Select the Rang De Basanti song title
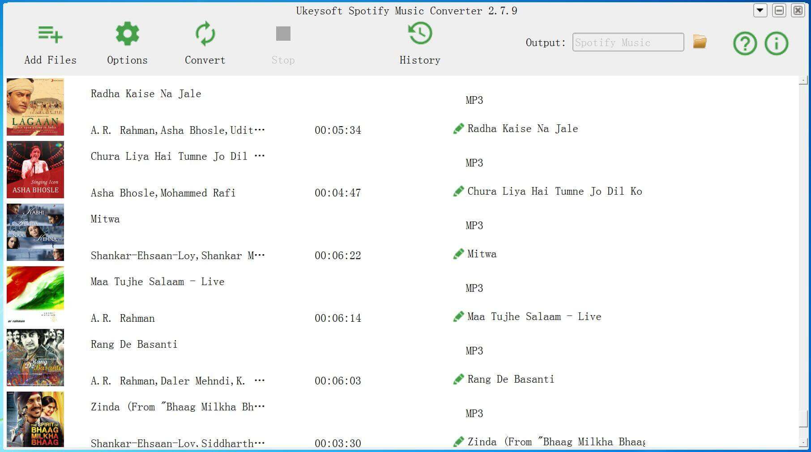The width and height of the screenshot is (811, 452). (x=134, y=344)
